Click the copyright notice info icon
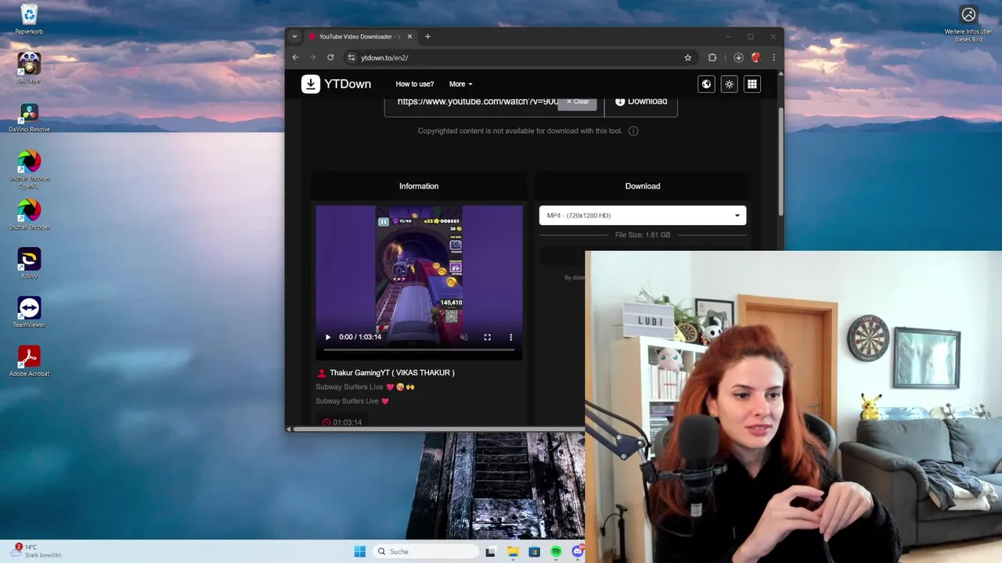 pyautogui.click(x=633, y=131)
